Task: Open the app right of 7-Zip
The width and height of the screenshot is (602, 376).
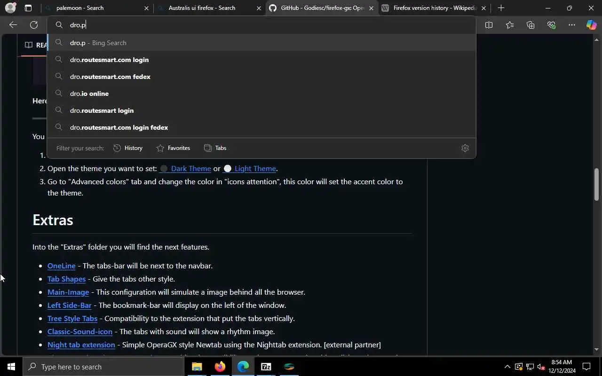Action: [289, 367]
